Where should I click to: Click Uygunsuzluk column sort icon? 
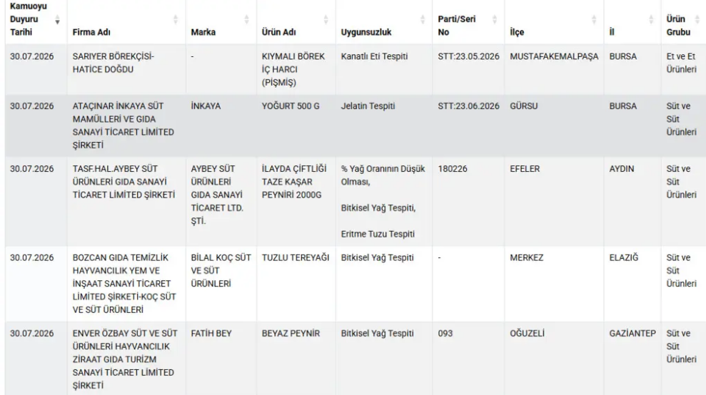[423, 20]
